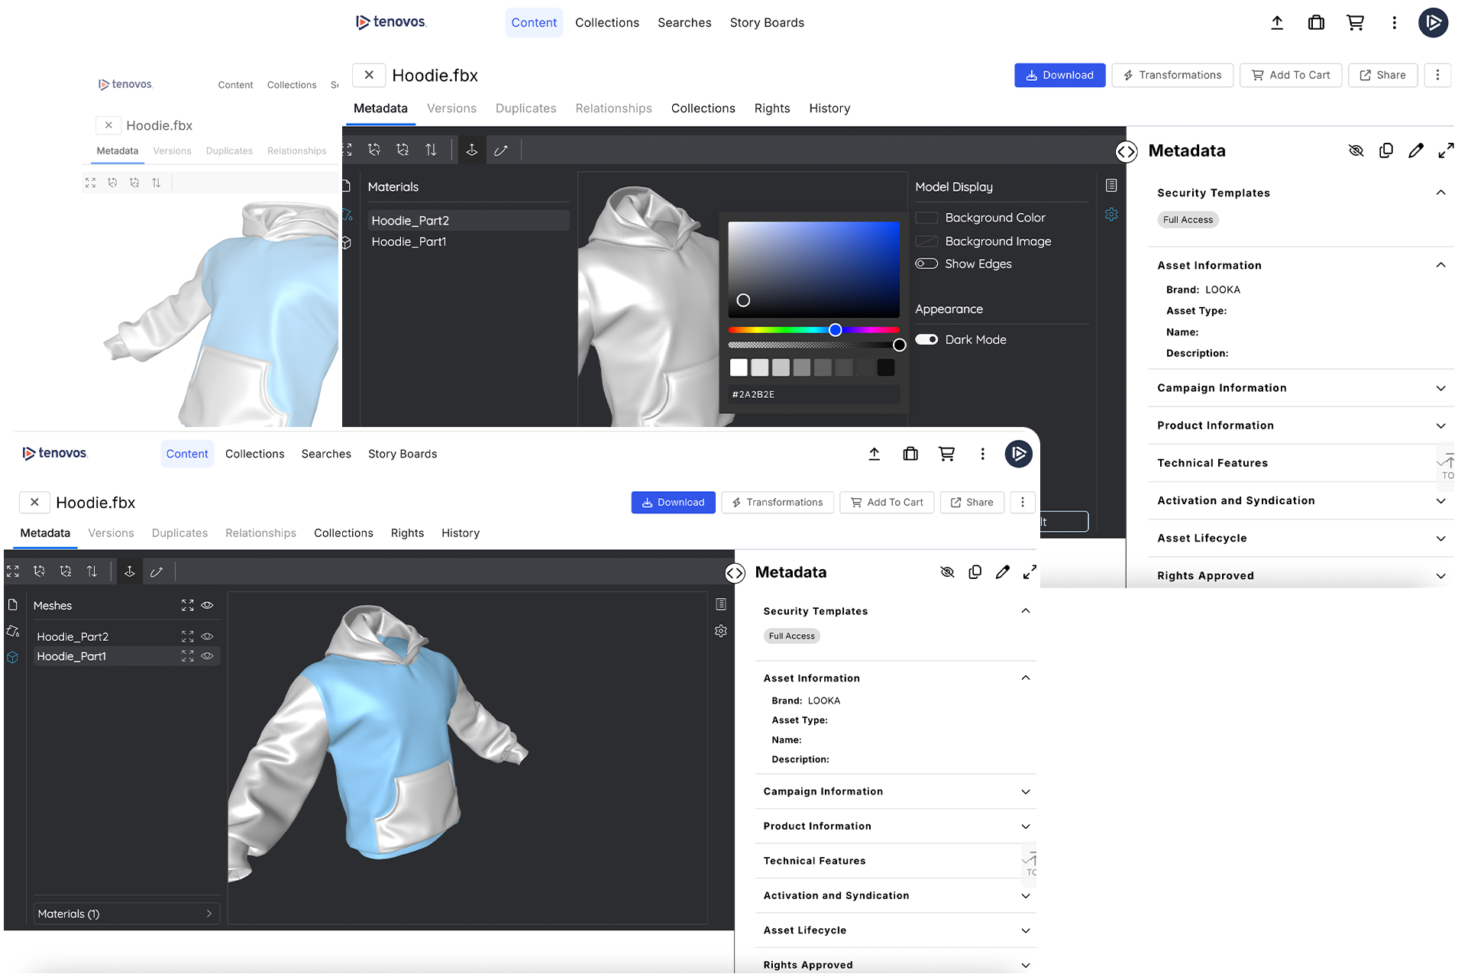Expand Asset Lifecycle in the Materials window's metadata
Viewport: 1458px width, 977px height.
click(x=1300, y=539)
